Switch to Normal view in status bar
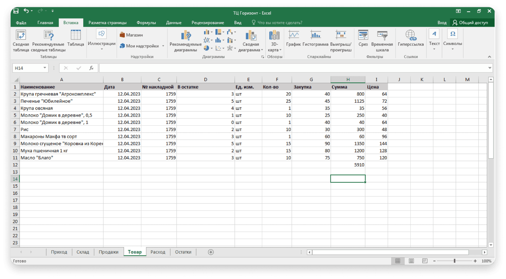506x279 pixels. coord(398,261)
